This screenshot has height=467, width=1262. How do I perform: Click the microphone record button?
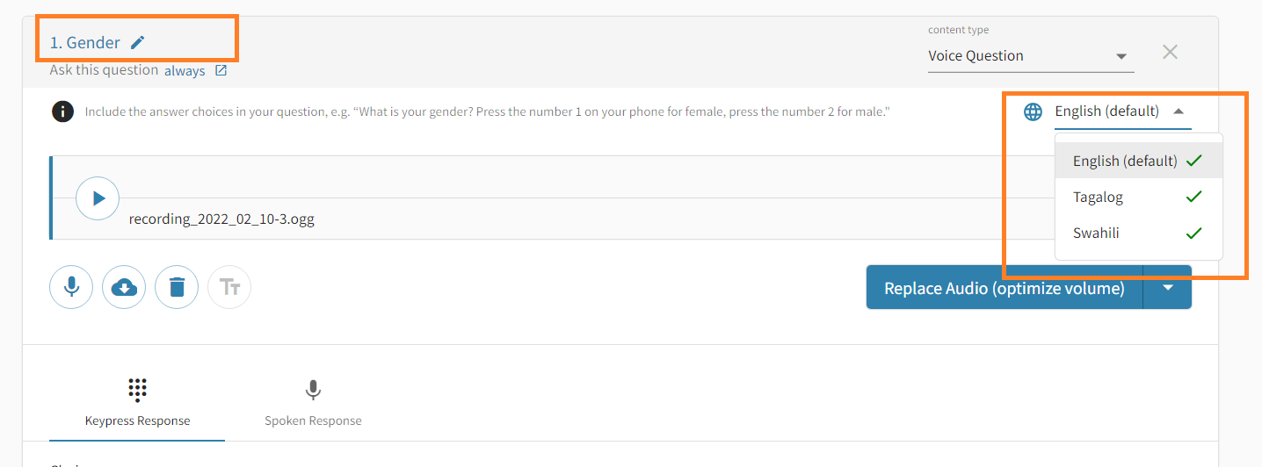click(x=71, y=287)
